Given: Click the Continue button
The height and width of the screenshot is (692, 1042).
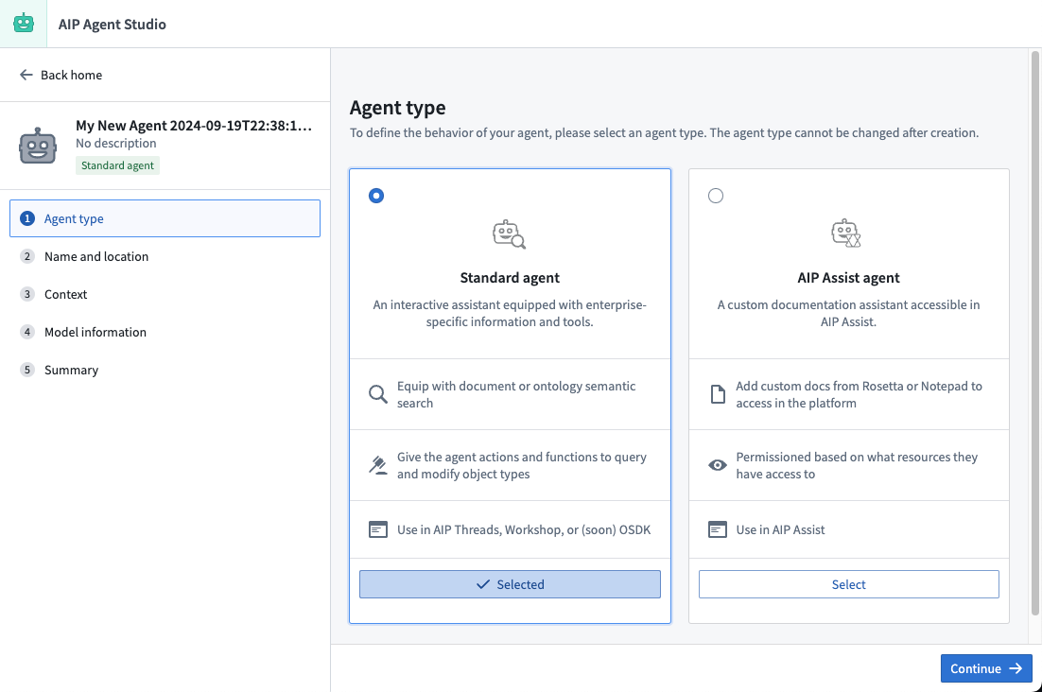Looking at the screenshot, I should tap(986, 668).
